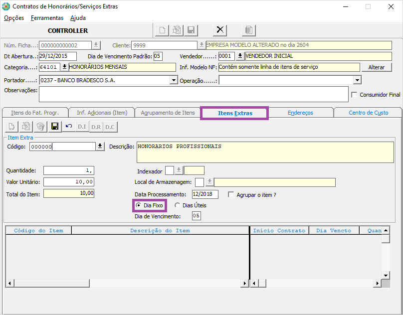Click the right grid pane's scroll-right arrow
Image resolution: width=403 pixels, height=315 pixels.
click(x=377, y=284)
